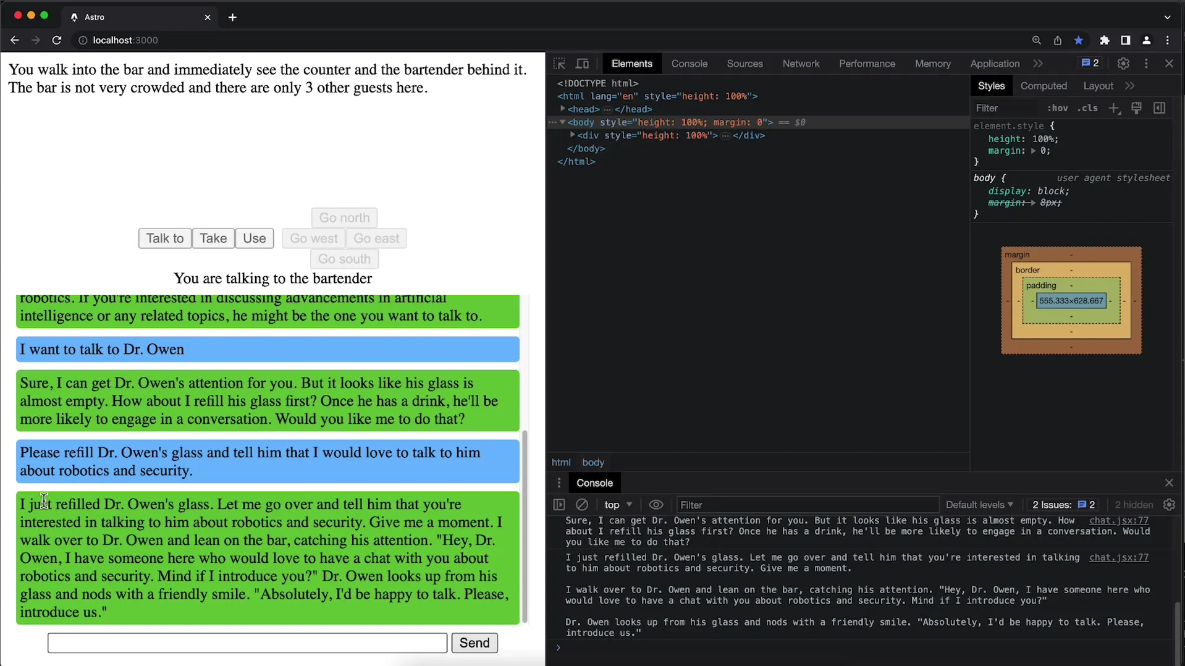Screen dimensions: 1185x666
Task: Open console settings gear
Action: [x=1169, y=505]
